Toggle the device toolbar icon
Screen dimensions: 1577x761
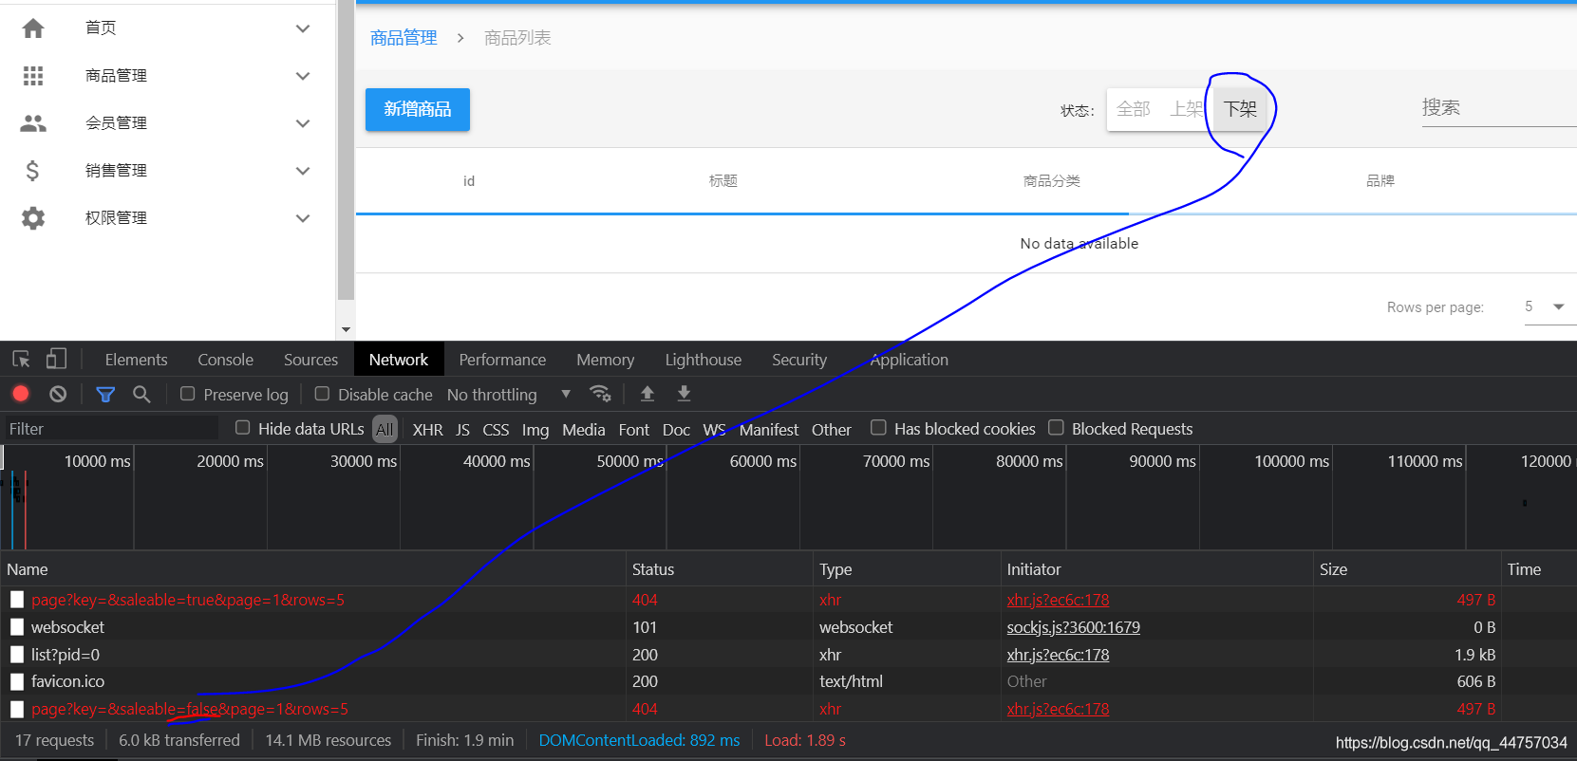pos(57,359)
